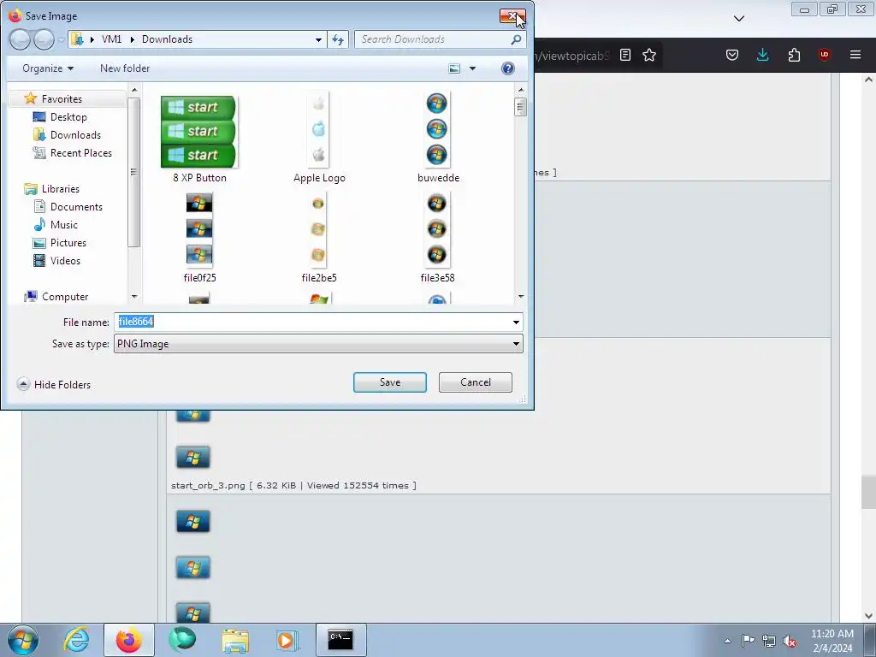The image size is (876, 657).
Task: Bookmark page with Firefox star icon
Action: [649, 55]
